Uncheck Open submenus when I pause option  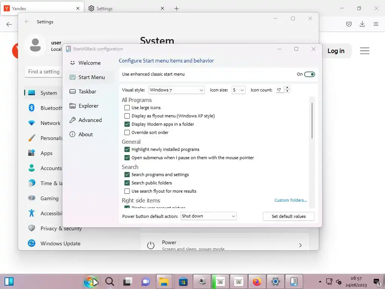[x=127, y=158]
